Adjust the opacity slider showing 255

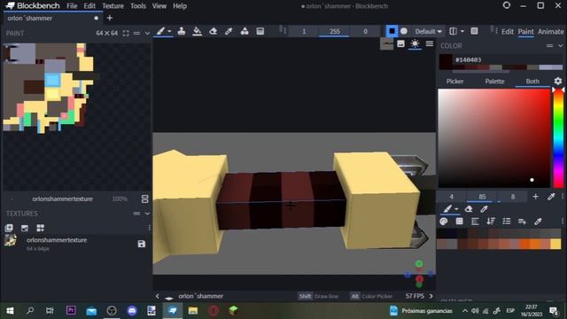pyautogui.click(x=335, y=32)
